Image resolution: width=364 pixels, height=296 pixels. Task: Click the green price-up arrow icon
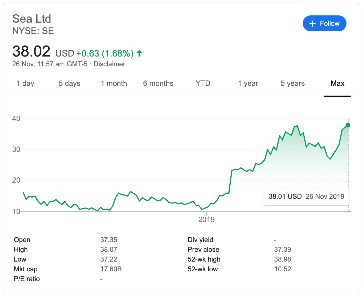tap(139, 53)
